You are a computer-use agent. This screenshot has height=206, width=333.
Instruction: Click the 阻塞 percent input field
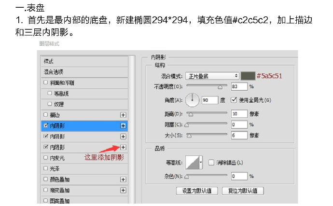point(239,124)
